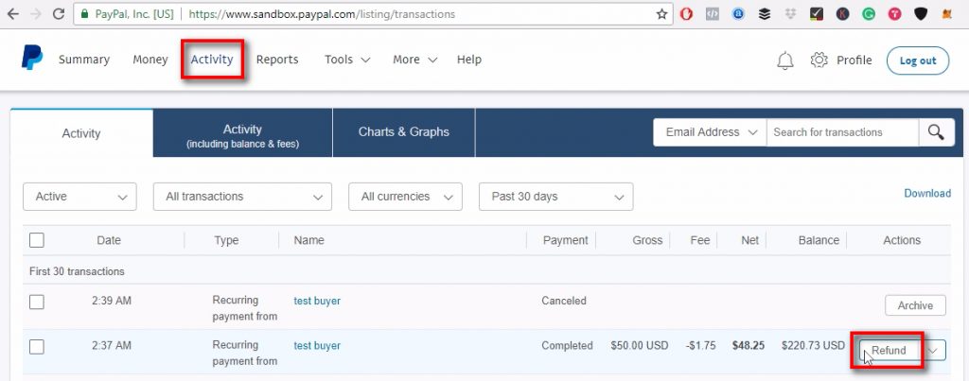
Task: Click the Search for transactions field
Action: [842, 132]
